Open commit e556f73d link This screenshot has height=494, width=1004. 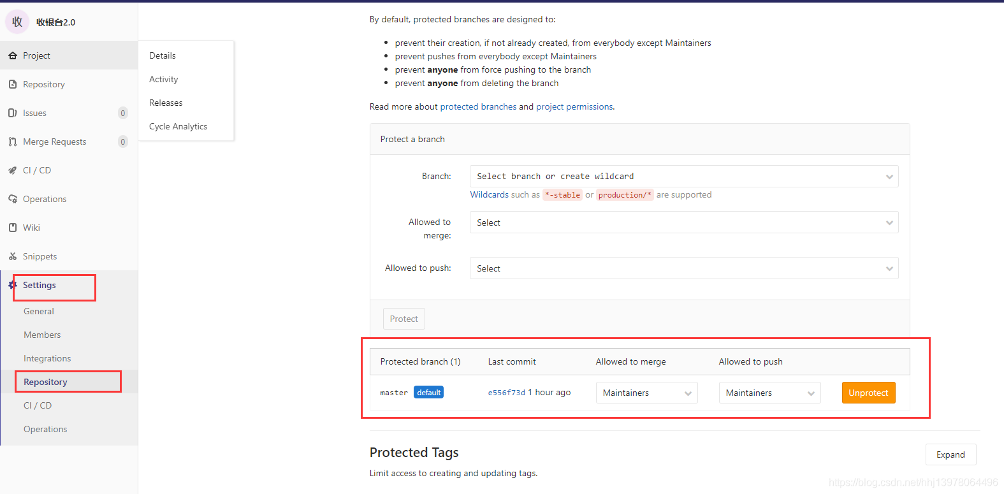coord(507,393)
